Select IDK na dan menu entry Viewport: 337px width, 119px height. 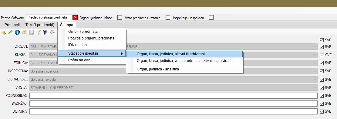pyautogui.click(x=92, y=45)
